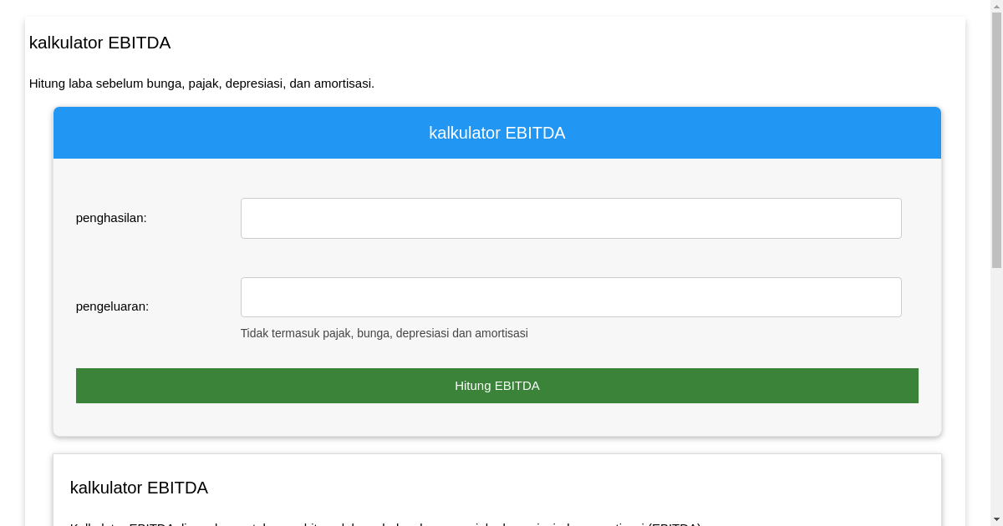1003x526 pixels.
Task: Click the page title kalkulator EBITDA
Action: point(99,43)
